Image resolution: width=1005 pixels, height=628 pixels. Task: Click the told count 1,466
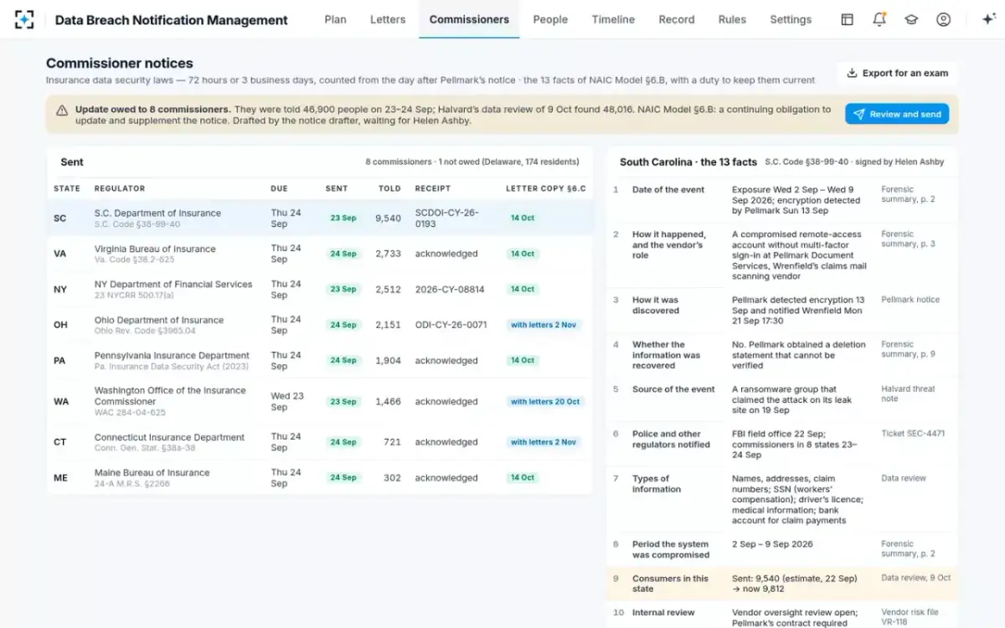click(389, 402)
